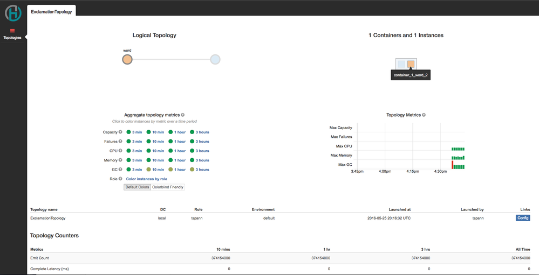
Task: Select the blue bolt node in the logical topology
Action: 215,60
